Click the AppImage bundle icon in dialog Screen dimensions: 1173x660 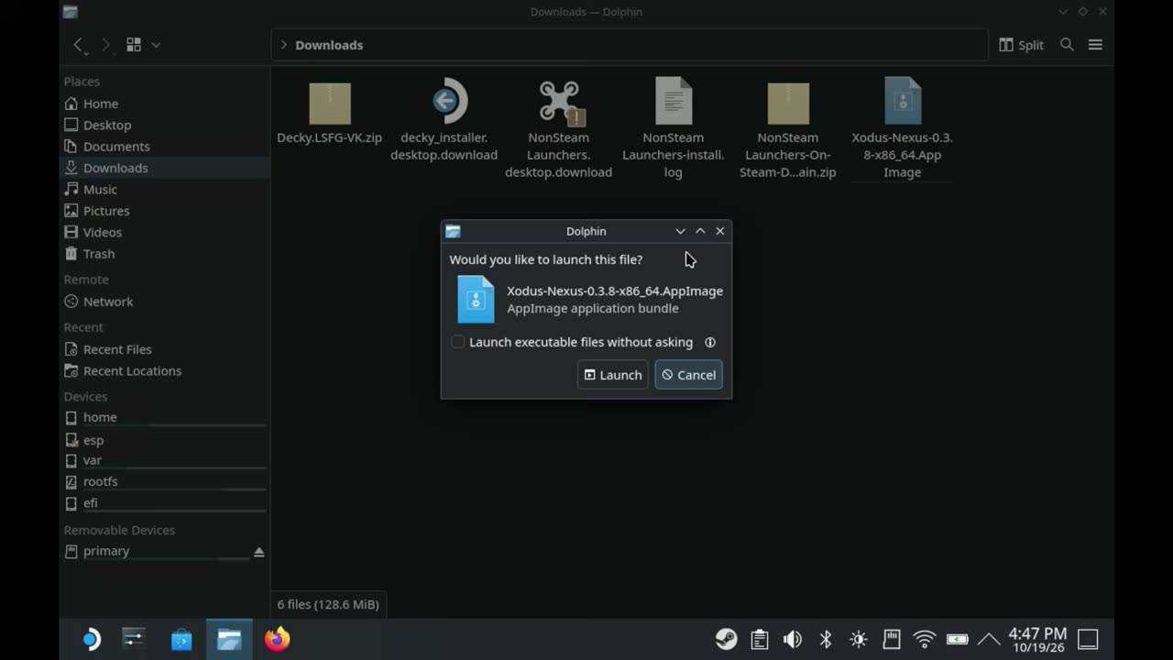[x=476, y=299]
